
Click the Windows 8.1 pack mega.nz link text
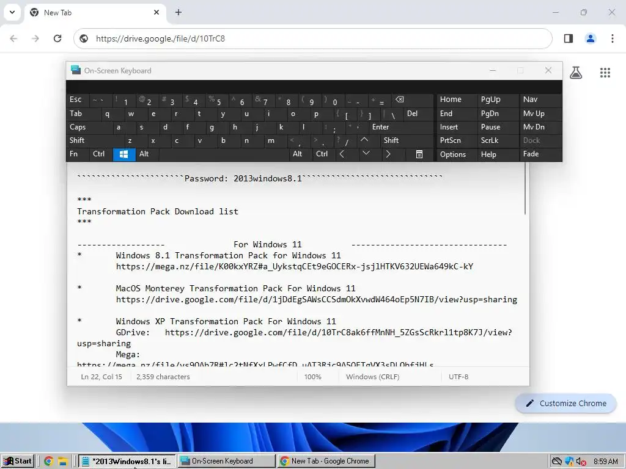(295, 266)
